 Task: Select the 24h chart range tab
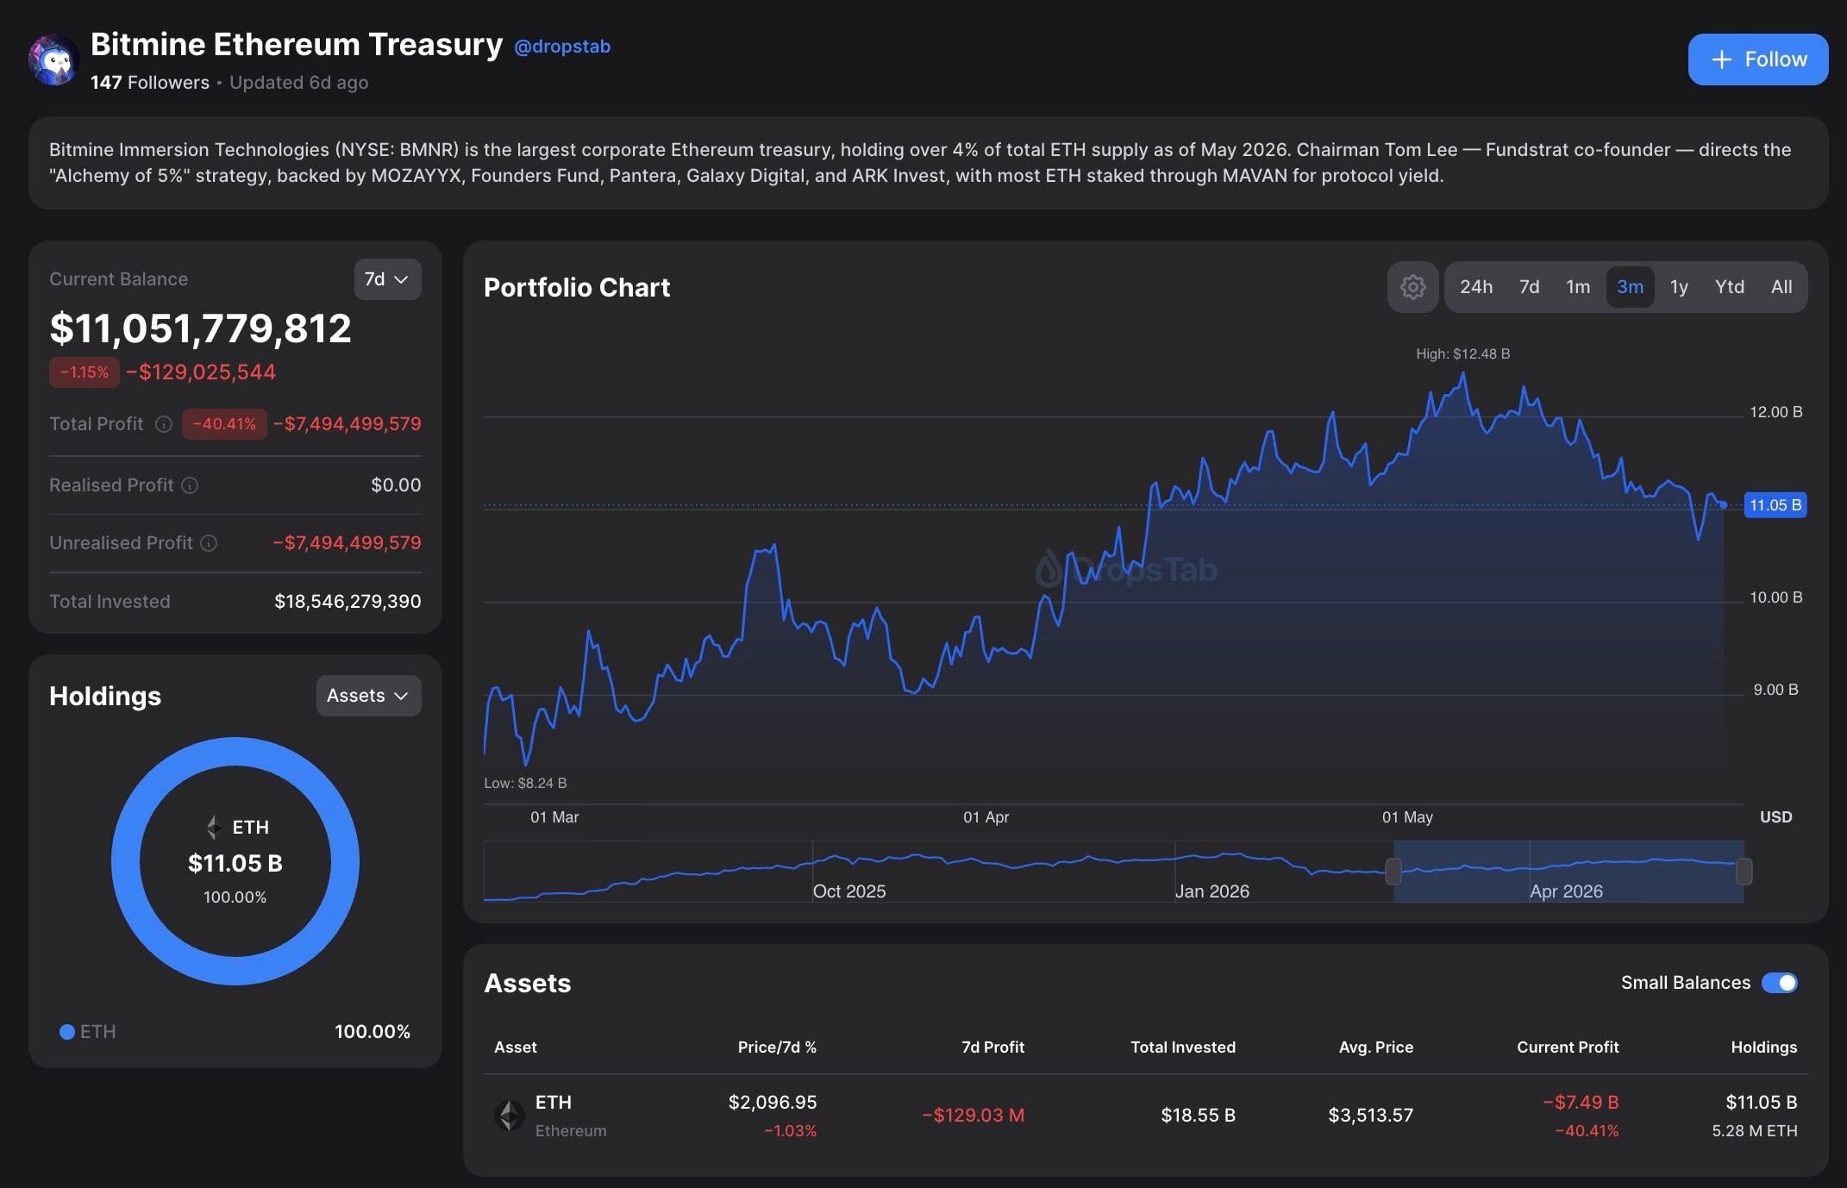click(1476, 287)
